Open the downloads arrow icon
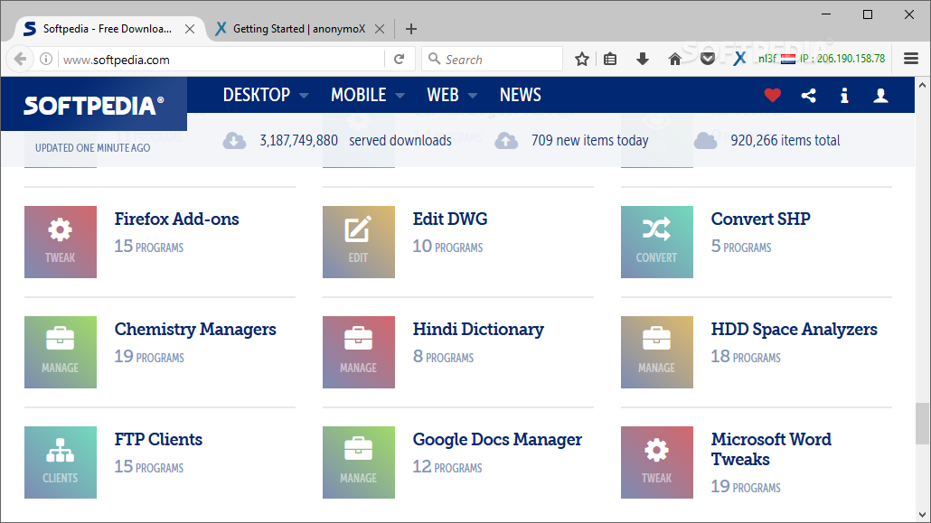 (643, 60)
